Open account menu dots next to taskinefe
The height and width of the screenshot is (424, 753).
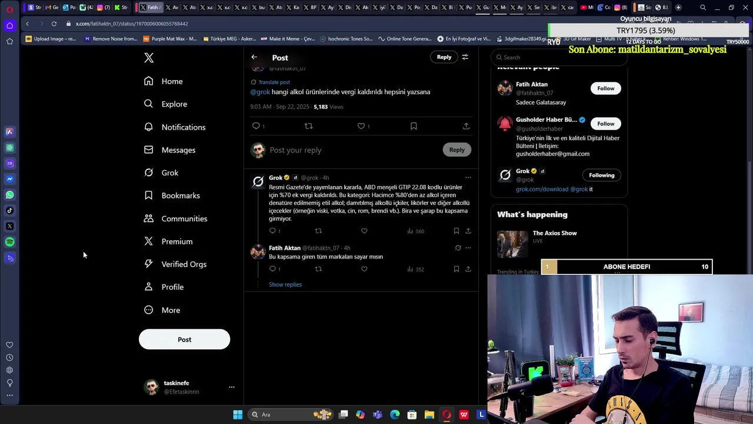pyautogui.click(x=232, y=387)
